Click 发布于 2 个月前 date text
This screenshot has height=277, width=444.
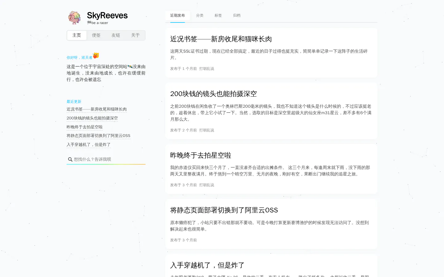point(183,130)
